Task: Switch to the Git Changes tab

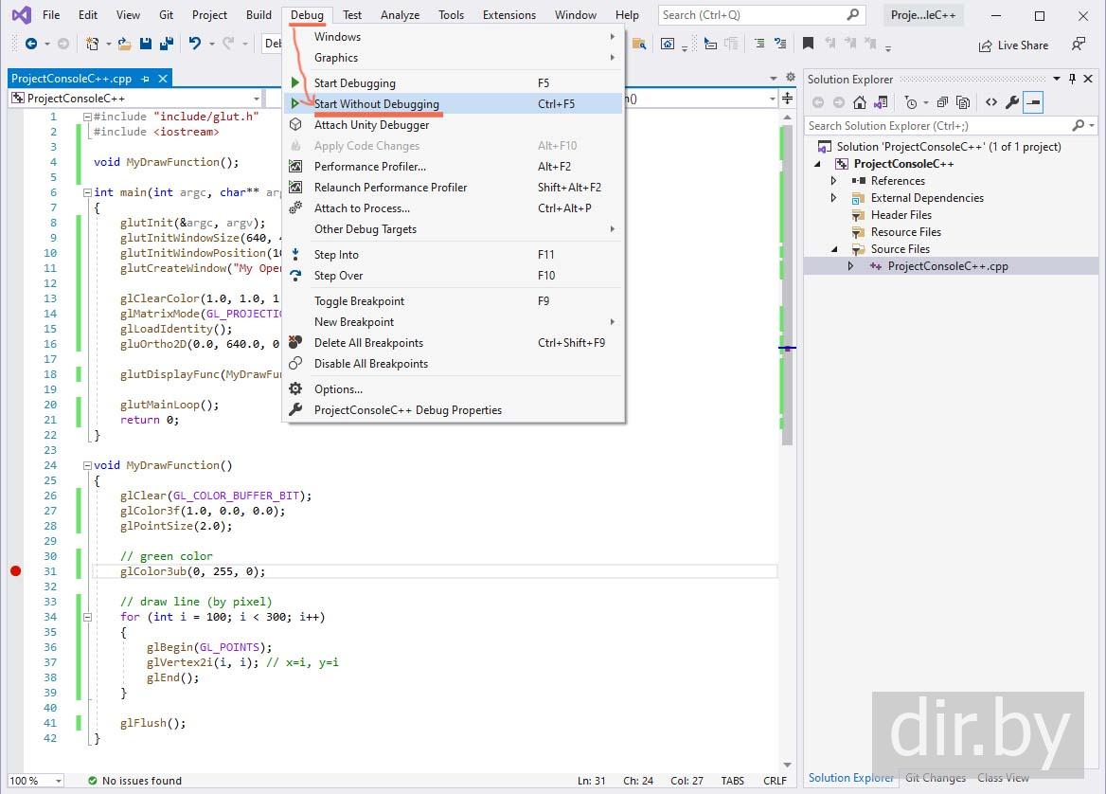Action: click(x=936, y=778)
